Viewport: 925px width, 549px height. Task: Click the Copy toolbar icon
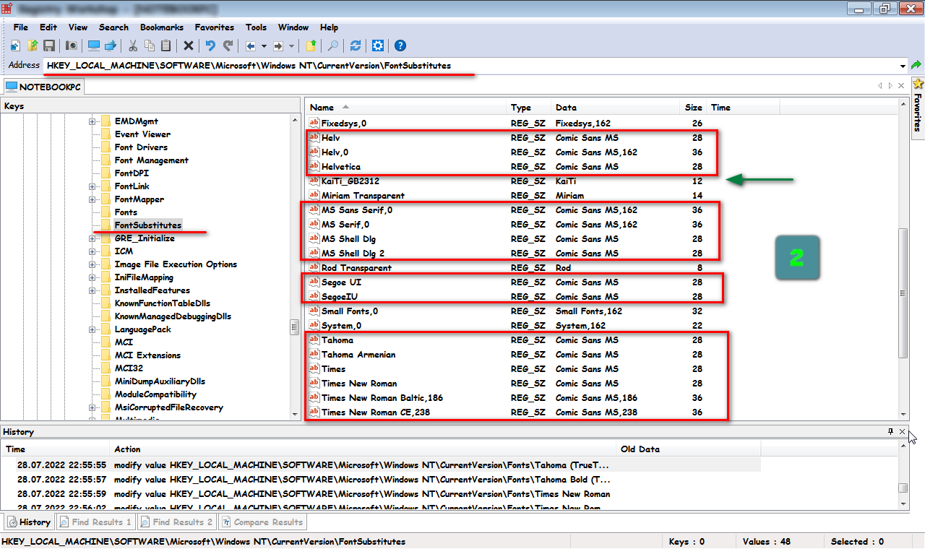150,46
